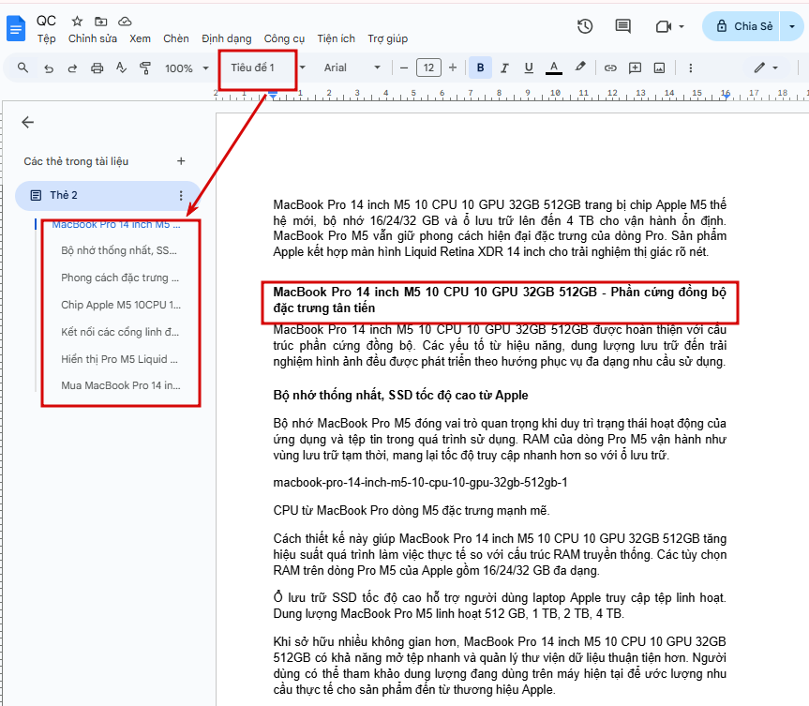Image resolution: width=809 pixels, height=706 pixels.
Task: Click the font size field 12
Action: [428, 68]
